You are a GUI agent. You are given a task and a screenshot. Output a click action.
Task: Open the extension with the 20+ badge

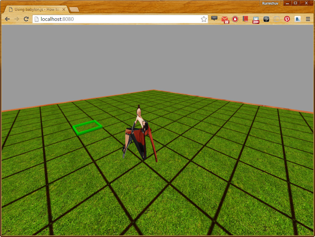click(256, 20)
